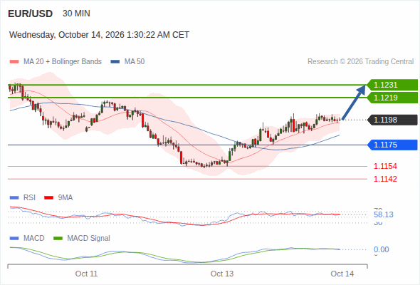Click the date and time stamp
Viewport: 420px width, 285px height.
[x=99, y=35]
